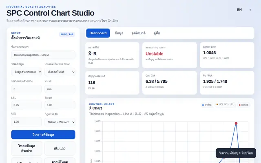This screenshot has width=261, height=163.
Task: Click the blue วิเคราะห์ข้อมูล button
Action: click(x=43, y=134)
